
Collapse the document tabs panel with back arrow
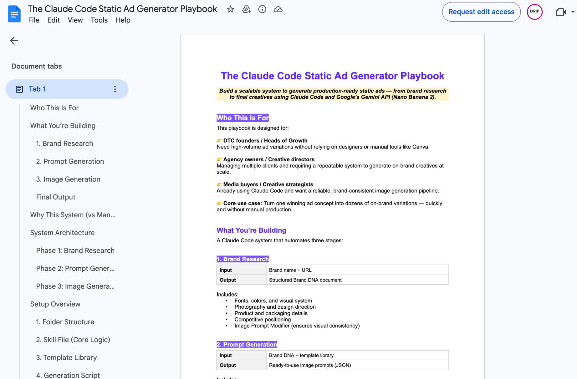14,41
